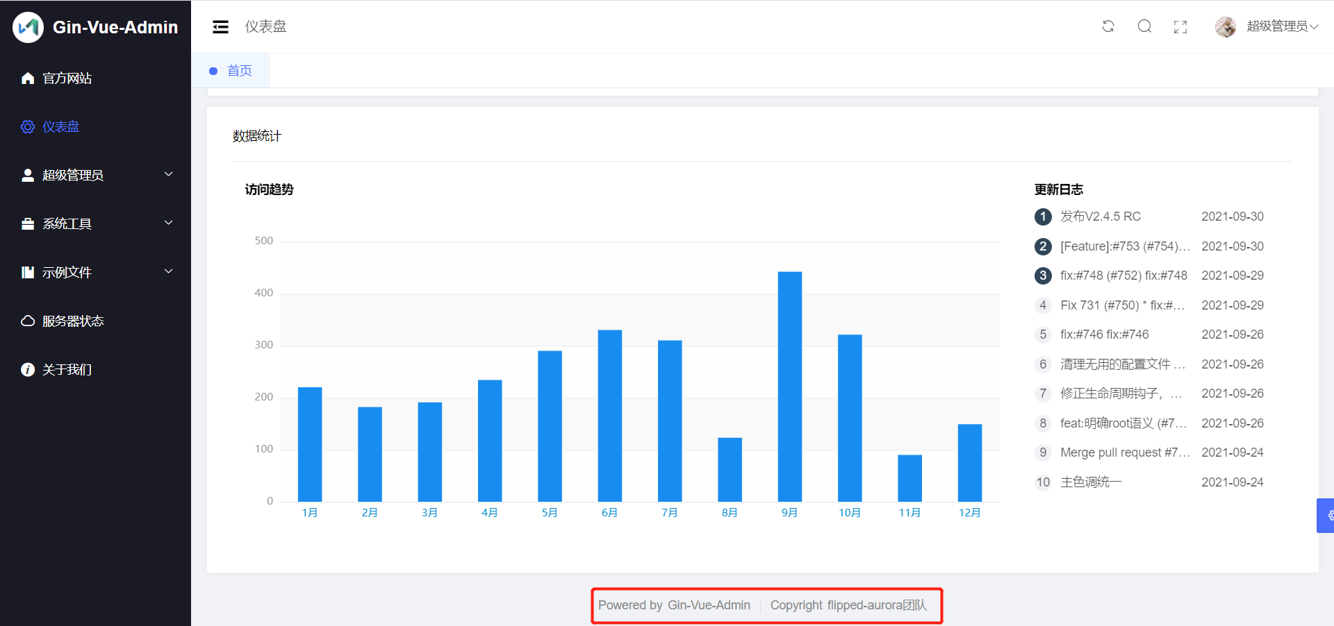Open the search magnifier icon
The width and height of the screenshot is (1334, 626).
(x=1144, y=26)
